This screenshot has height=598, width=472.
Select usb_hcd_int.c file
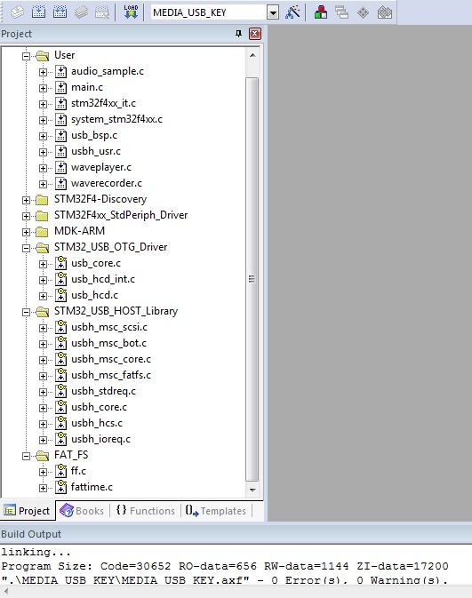pos(103,279)
